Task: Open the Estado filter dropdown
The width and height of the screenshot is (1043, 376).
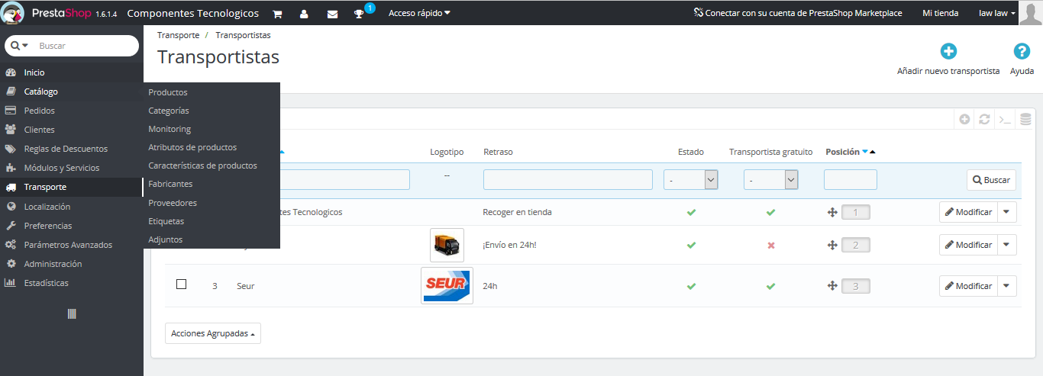Action: pos(691,180)
